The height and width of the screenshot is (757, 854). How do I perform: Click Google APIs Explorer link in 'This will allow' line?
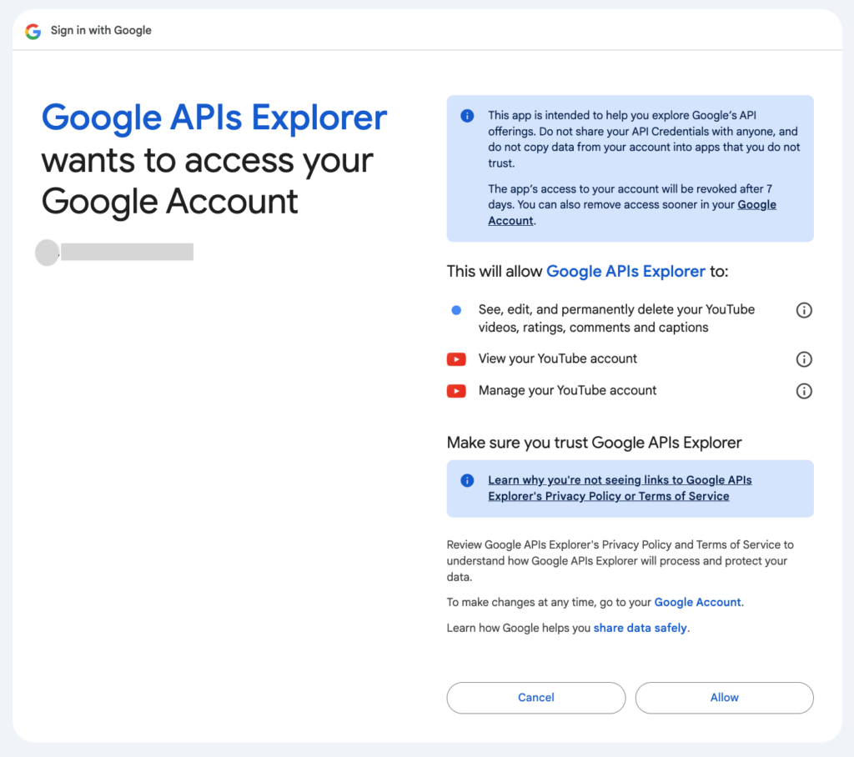pos(625,271)
